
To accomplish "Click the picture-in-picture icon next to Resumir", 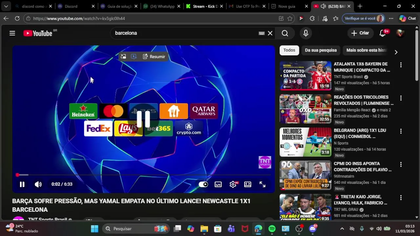I will 123,57.
